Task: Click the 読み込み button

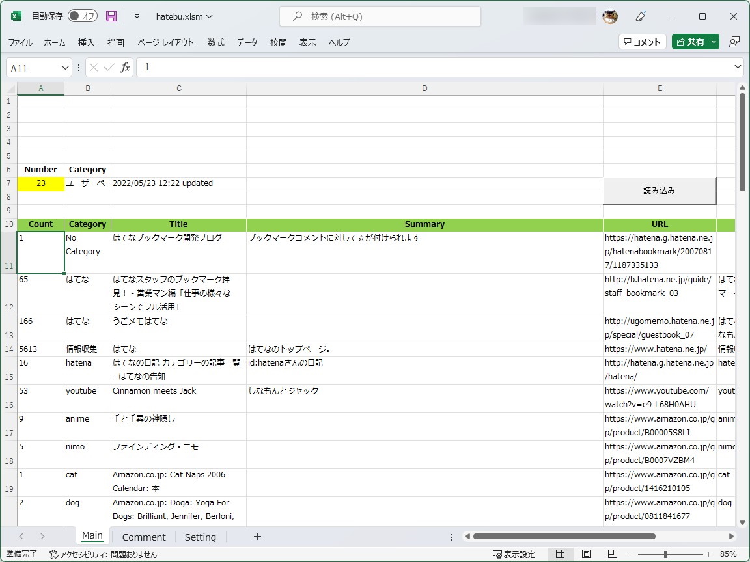Action: click(x=659, y=191)
